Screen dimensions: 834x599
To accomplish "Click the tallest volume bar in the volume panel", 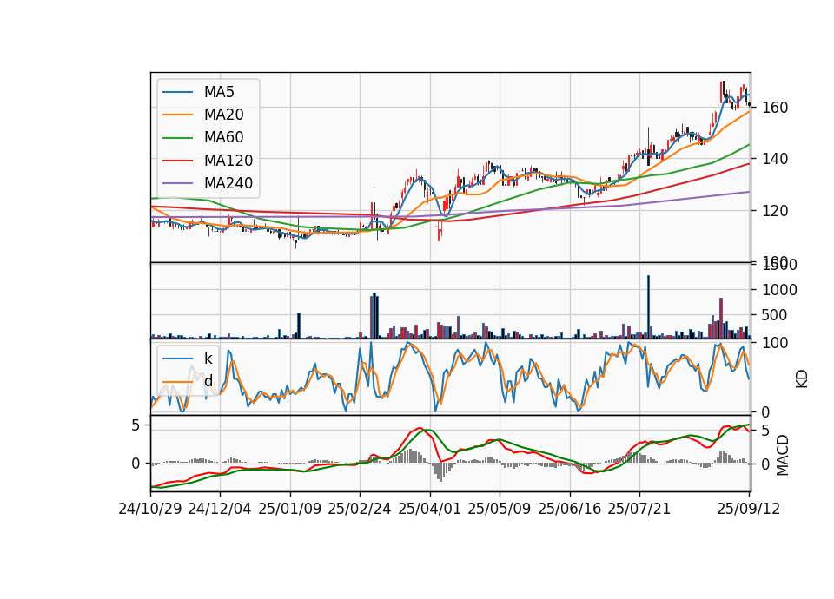I will tap(648, 306).
